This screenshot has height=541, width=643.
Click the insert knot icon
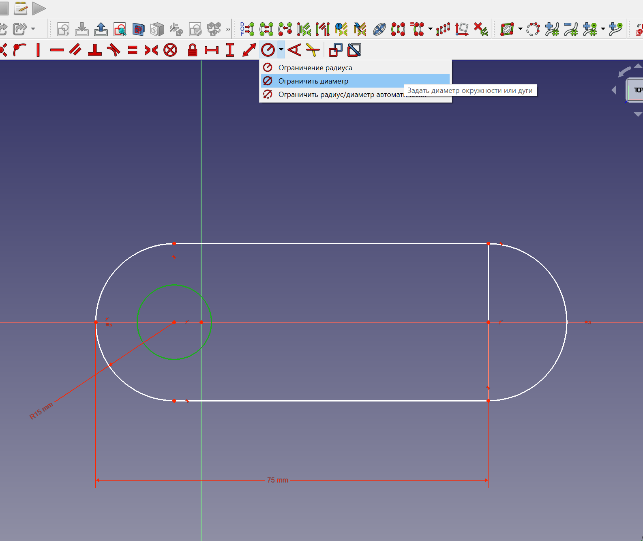pyautogui.click(x=616, y=29)
